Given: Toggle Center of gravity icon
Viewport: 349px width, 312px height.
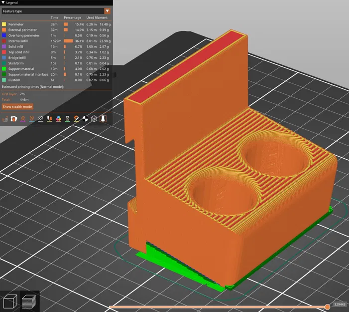Looking at the screenshot, I should (x=85, y=119).
